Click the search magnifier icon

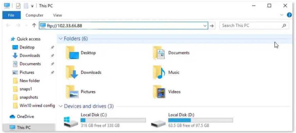pos(284,26)
